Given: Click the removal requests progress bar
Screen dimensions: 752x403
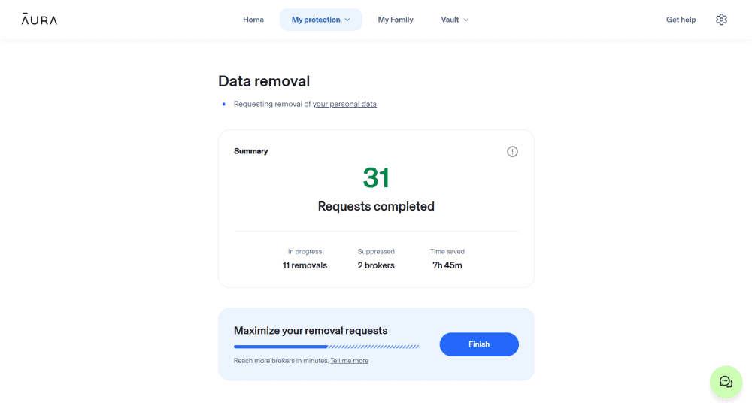Looking at the screenshot, I should tap(326, 347).
